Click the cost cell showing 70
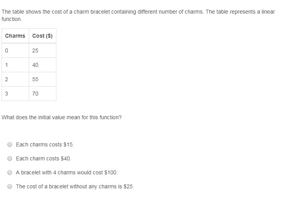This screenshot has height=200, width=302. pos(42,94)
